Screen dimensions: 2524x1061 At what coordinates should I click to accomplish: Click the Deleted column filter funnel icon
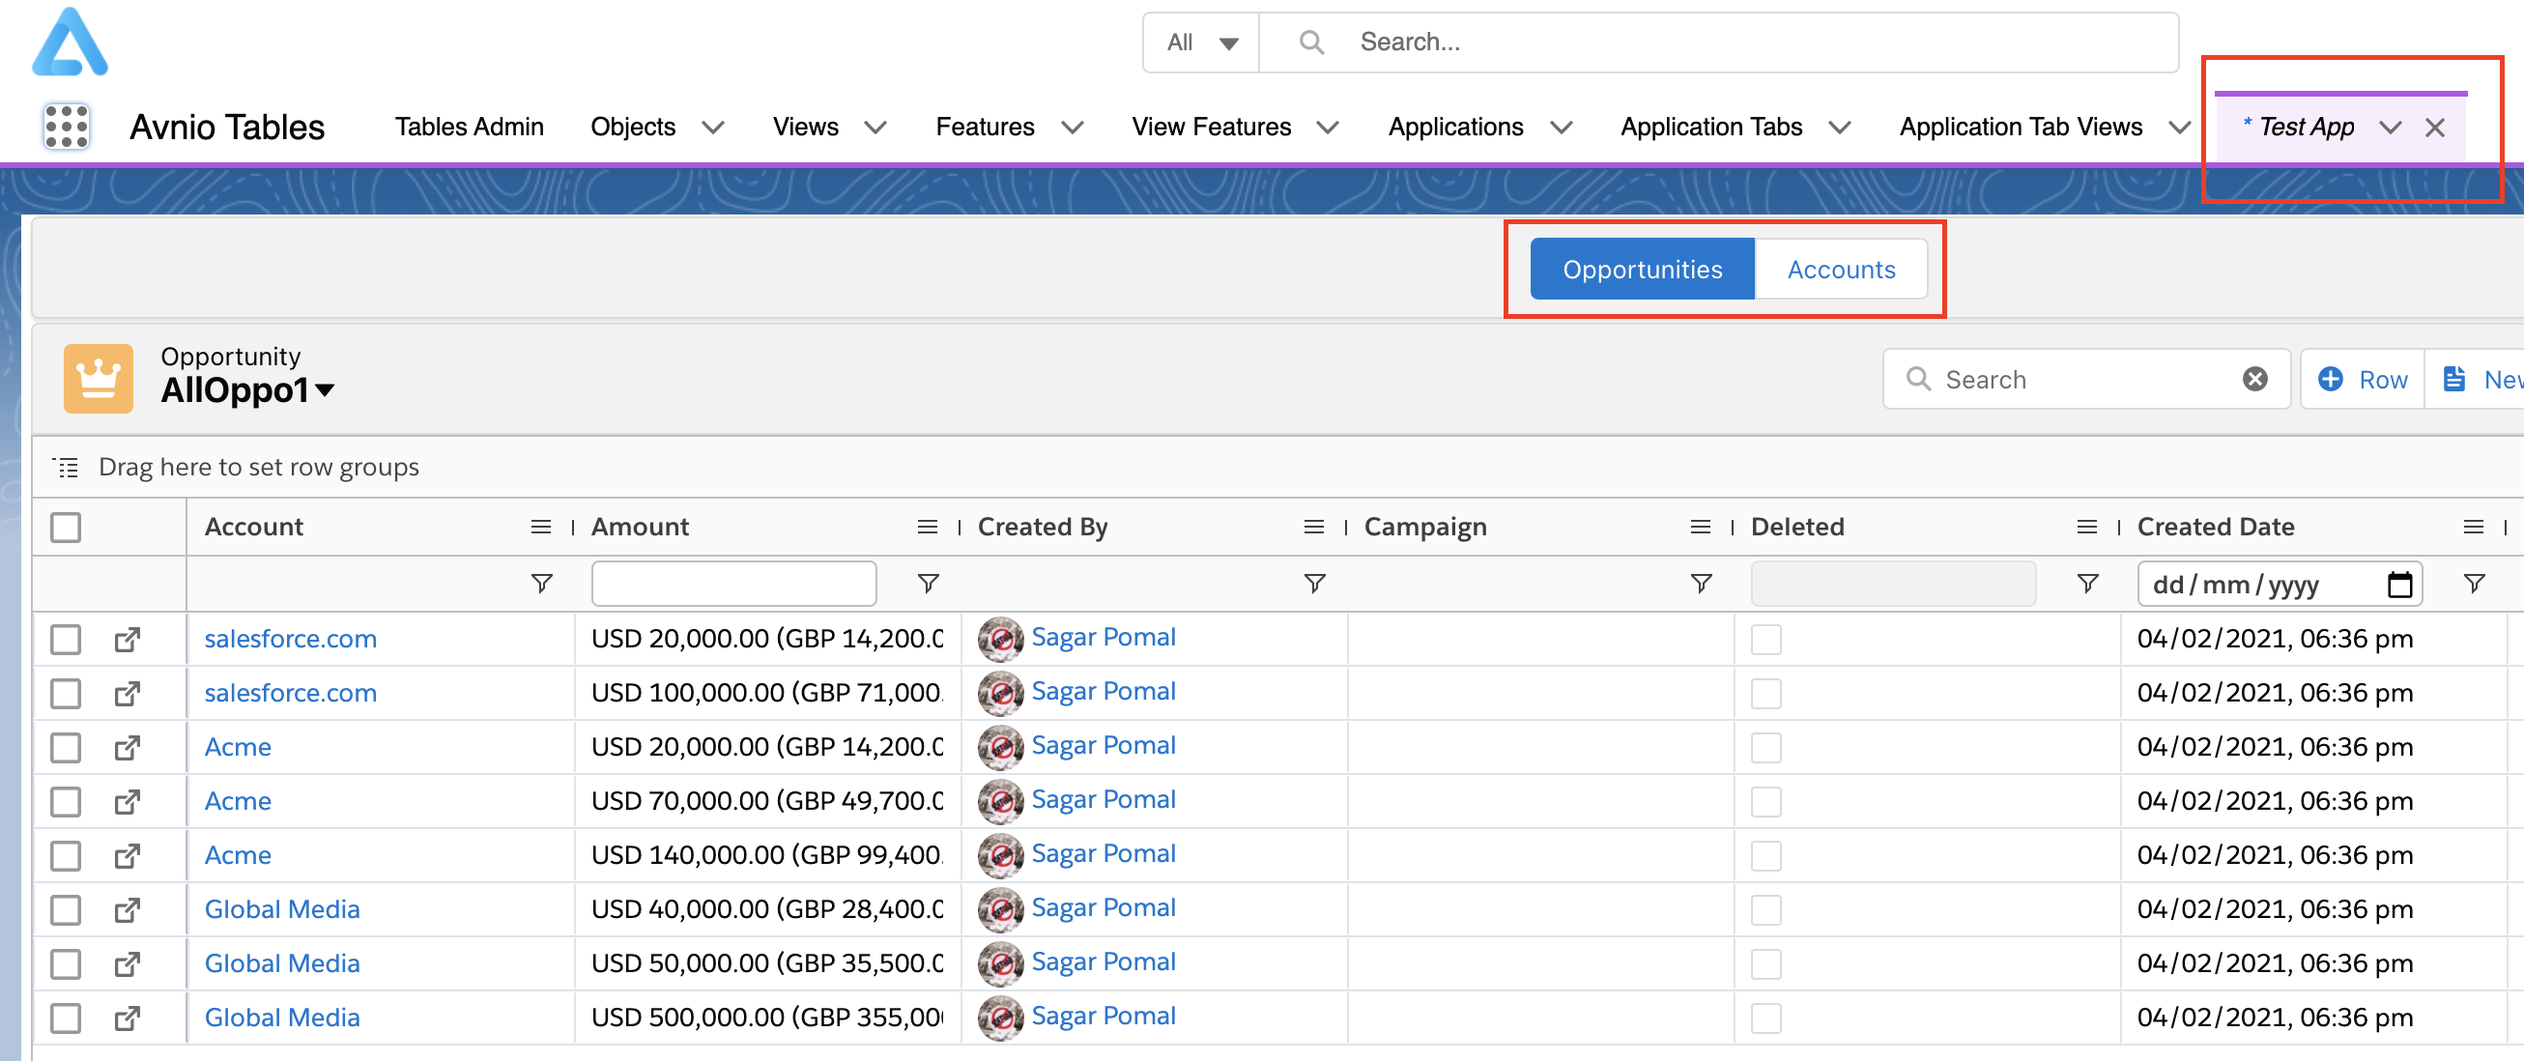(2087, 584)
